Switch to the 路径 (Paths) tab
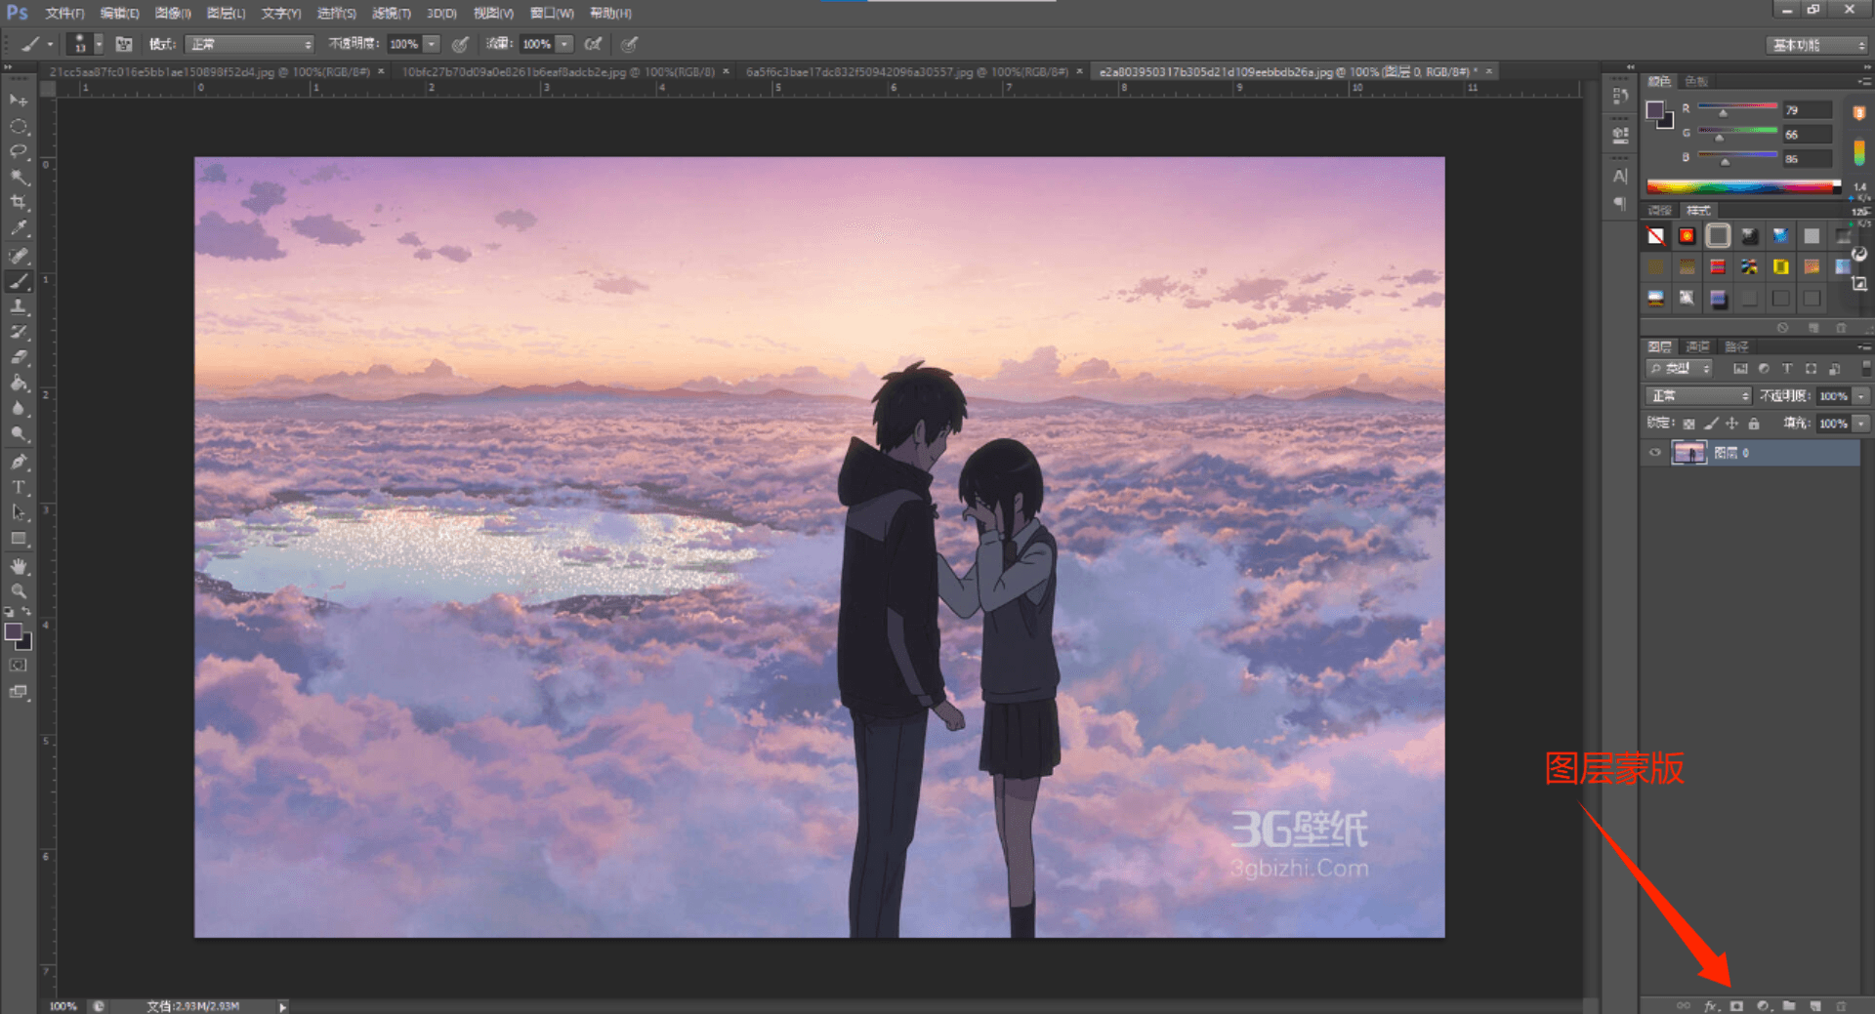This screenshot has width=1875, height=1014. [1736, 346]
